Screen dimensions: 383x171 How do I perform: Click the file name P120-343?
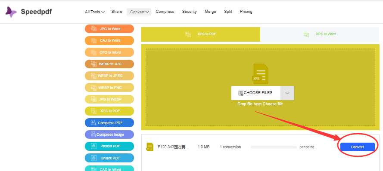point(173,147)
